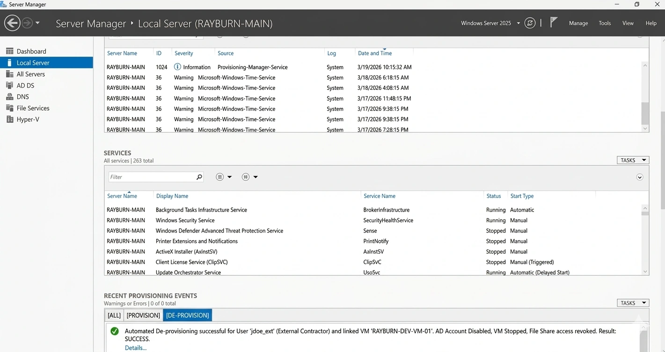Click the back navigation arrow button
The height and width of the screenshot is (352, 665).
[13, 23]
